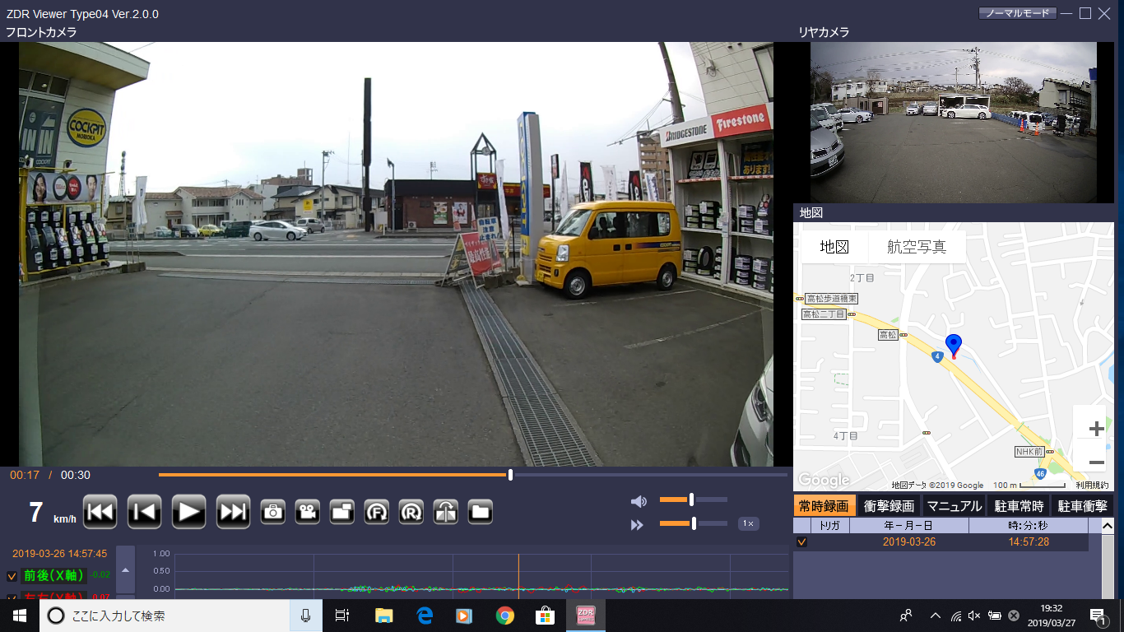Step back one frame
The height and width of the screenshot is (632, 1124).
tap(144, 512)
